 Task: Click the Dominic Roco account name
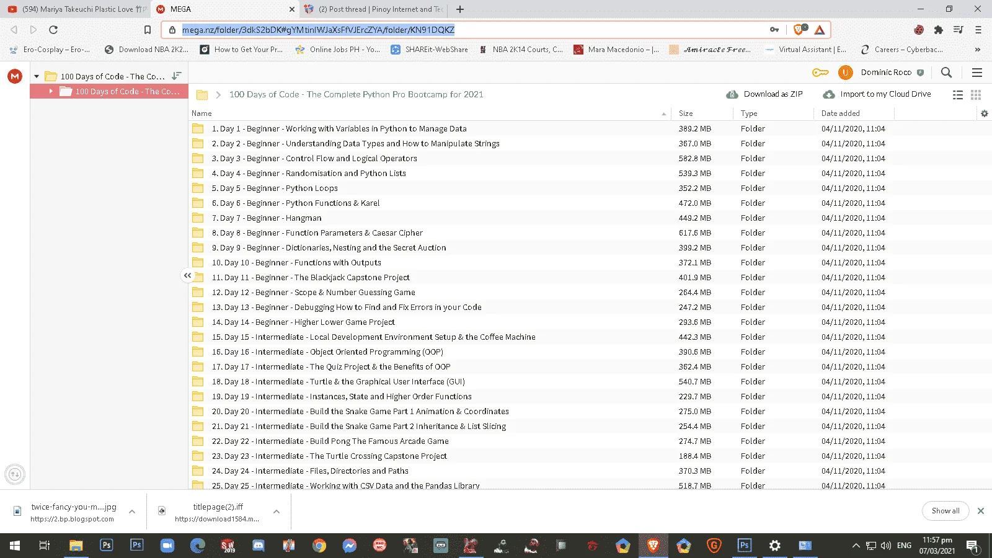coord(886,73)
